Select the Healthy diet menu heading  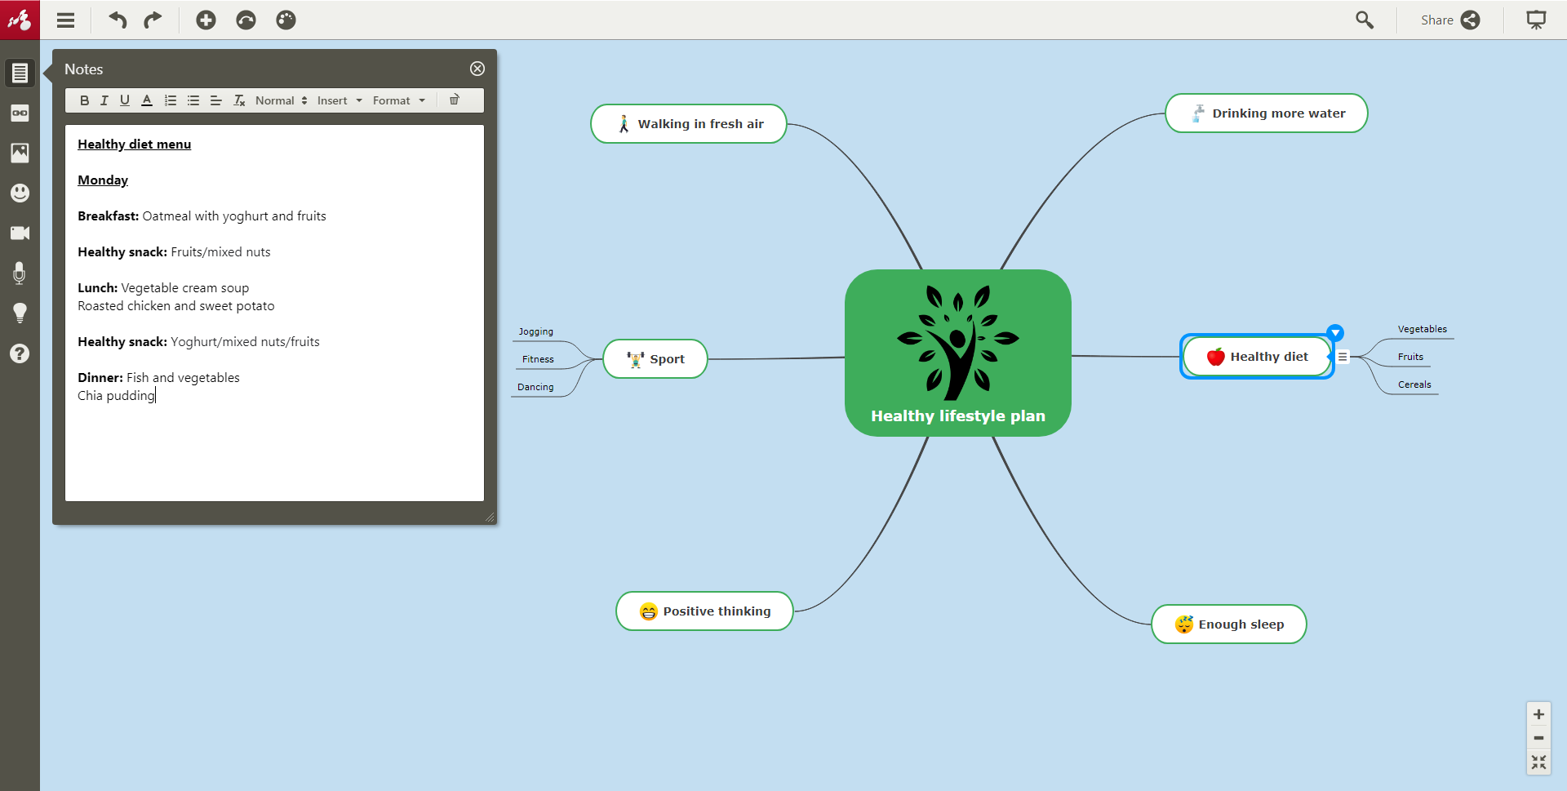click(135, 144)
